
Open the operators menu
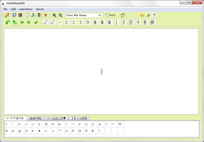pyautogui.click(x=26, y=9)
